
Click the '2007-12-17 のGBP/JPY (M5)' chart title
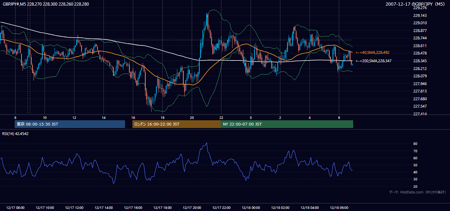416,4
